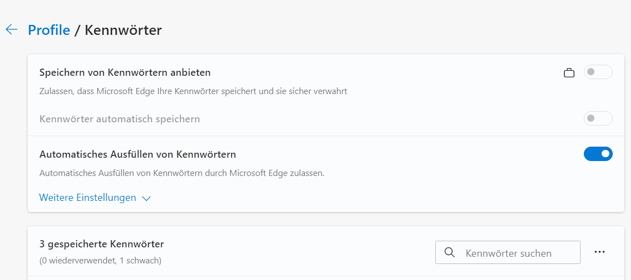This screenshot has height=280, width=631.
Task: Open the three-dot menu for saved passwords
Action: [x=599, y=252]
